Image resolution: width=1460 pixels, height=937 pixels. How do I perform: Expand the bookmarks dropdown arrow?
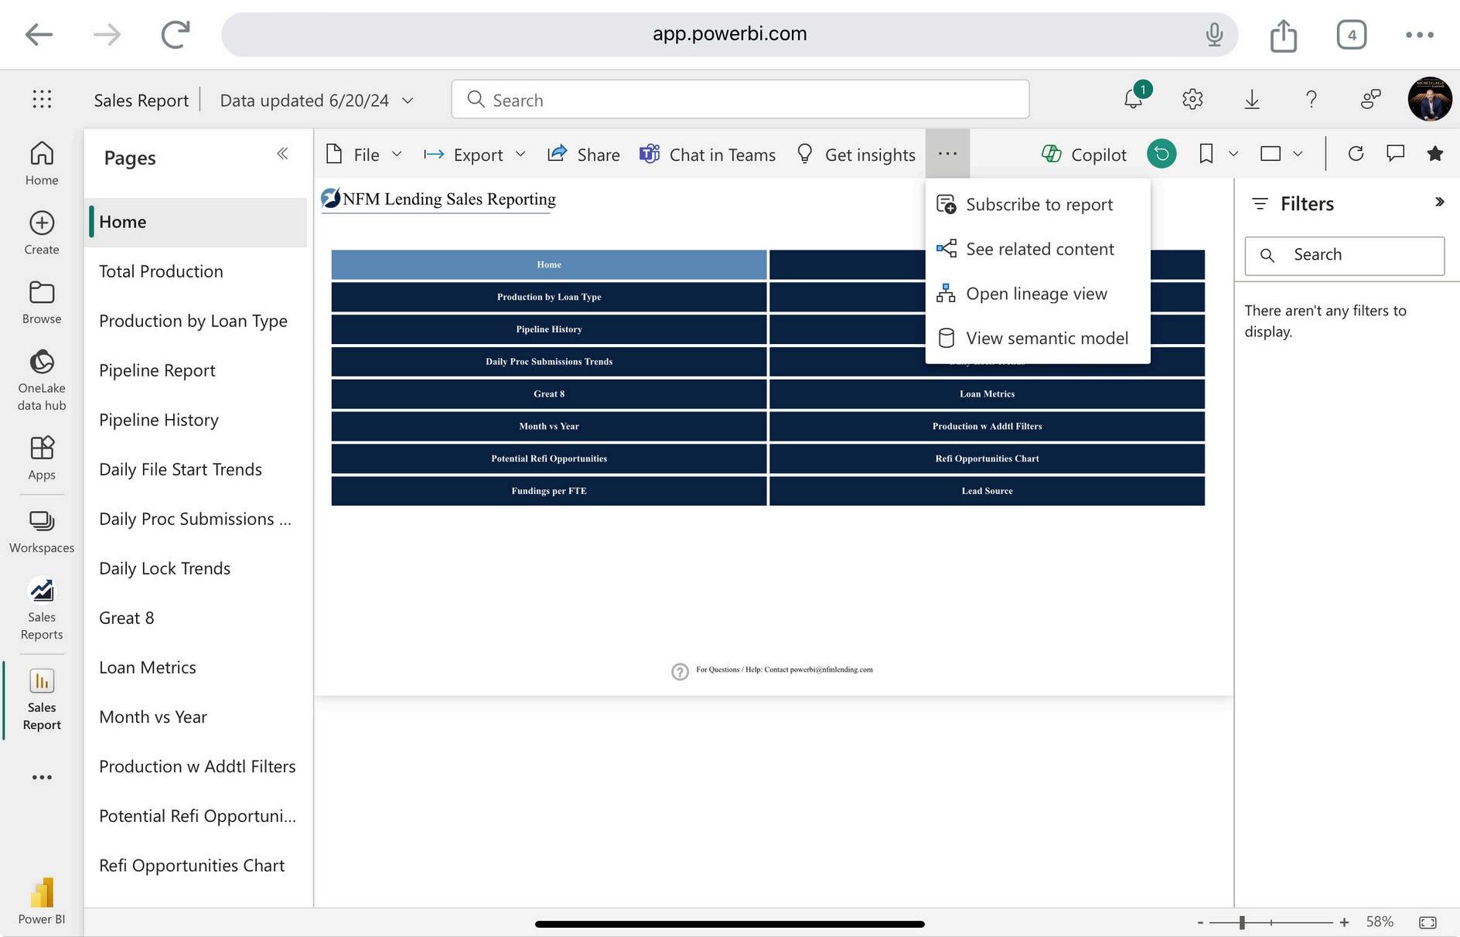1233,154
